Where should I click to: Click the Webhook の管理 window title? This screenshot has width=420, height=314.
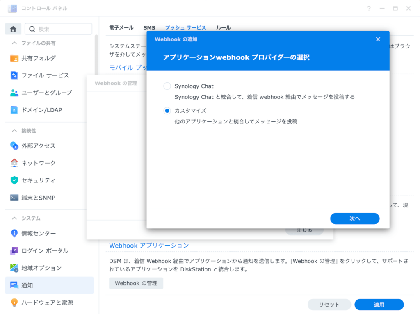pos(116,83)
